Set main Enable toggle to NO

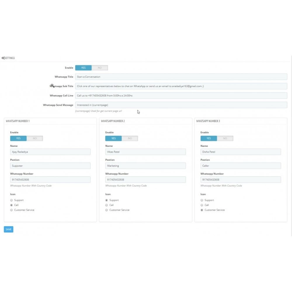coord(100,68)
